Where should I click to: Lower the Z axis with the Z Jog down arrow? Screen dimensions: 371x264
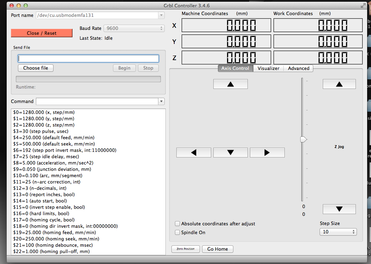339,209
